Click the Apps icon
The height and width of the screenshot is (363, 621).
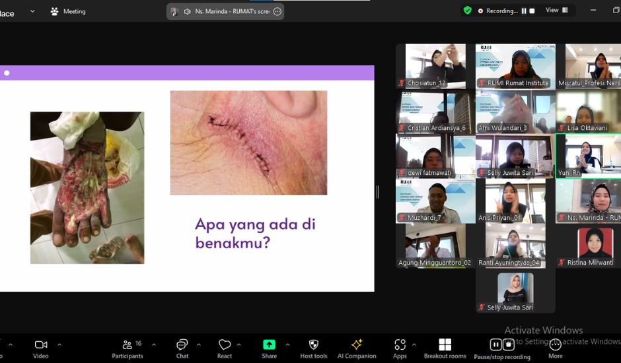click(400, 345)
